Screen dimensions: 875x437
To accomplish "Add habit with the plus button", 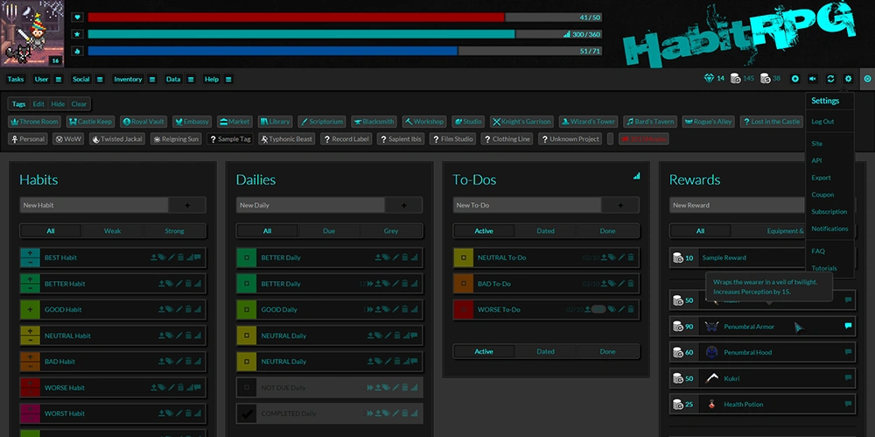I will click(x=187, y=205).
